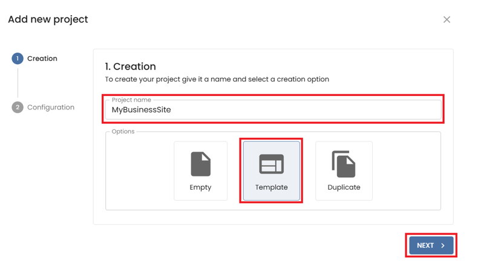The width and height of the screenshot is (484, 261).
Task: Select the Empty project option
Action: coord(201,171)
